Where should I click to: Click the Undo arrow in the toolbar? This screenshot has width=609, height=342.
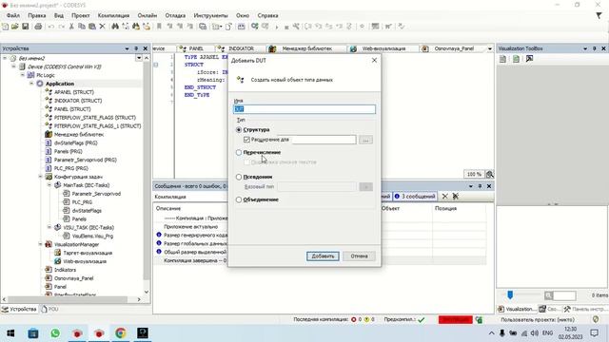pos(50,27)
